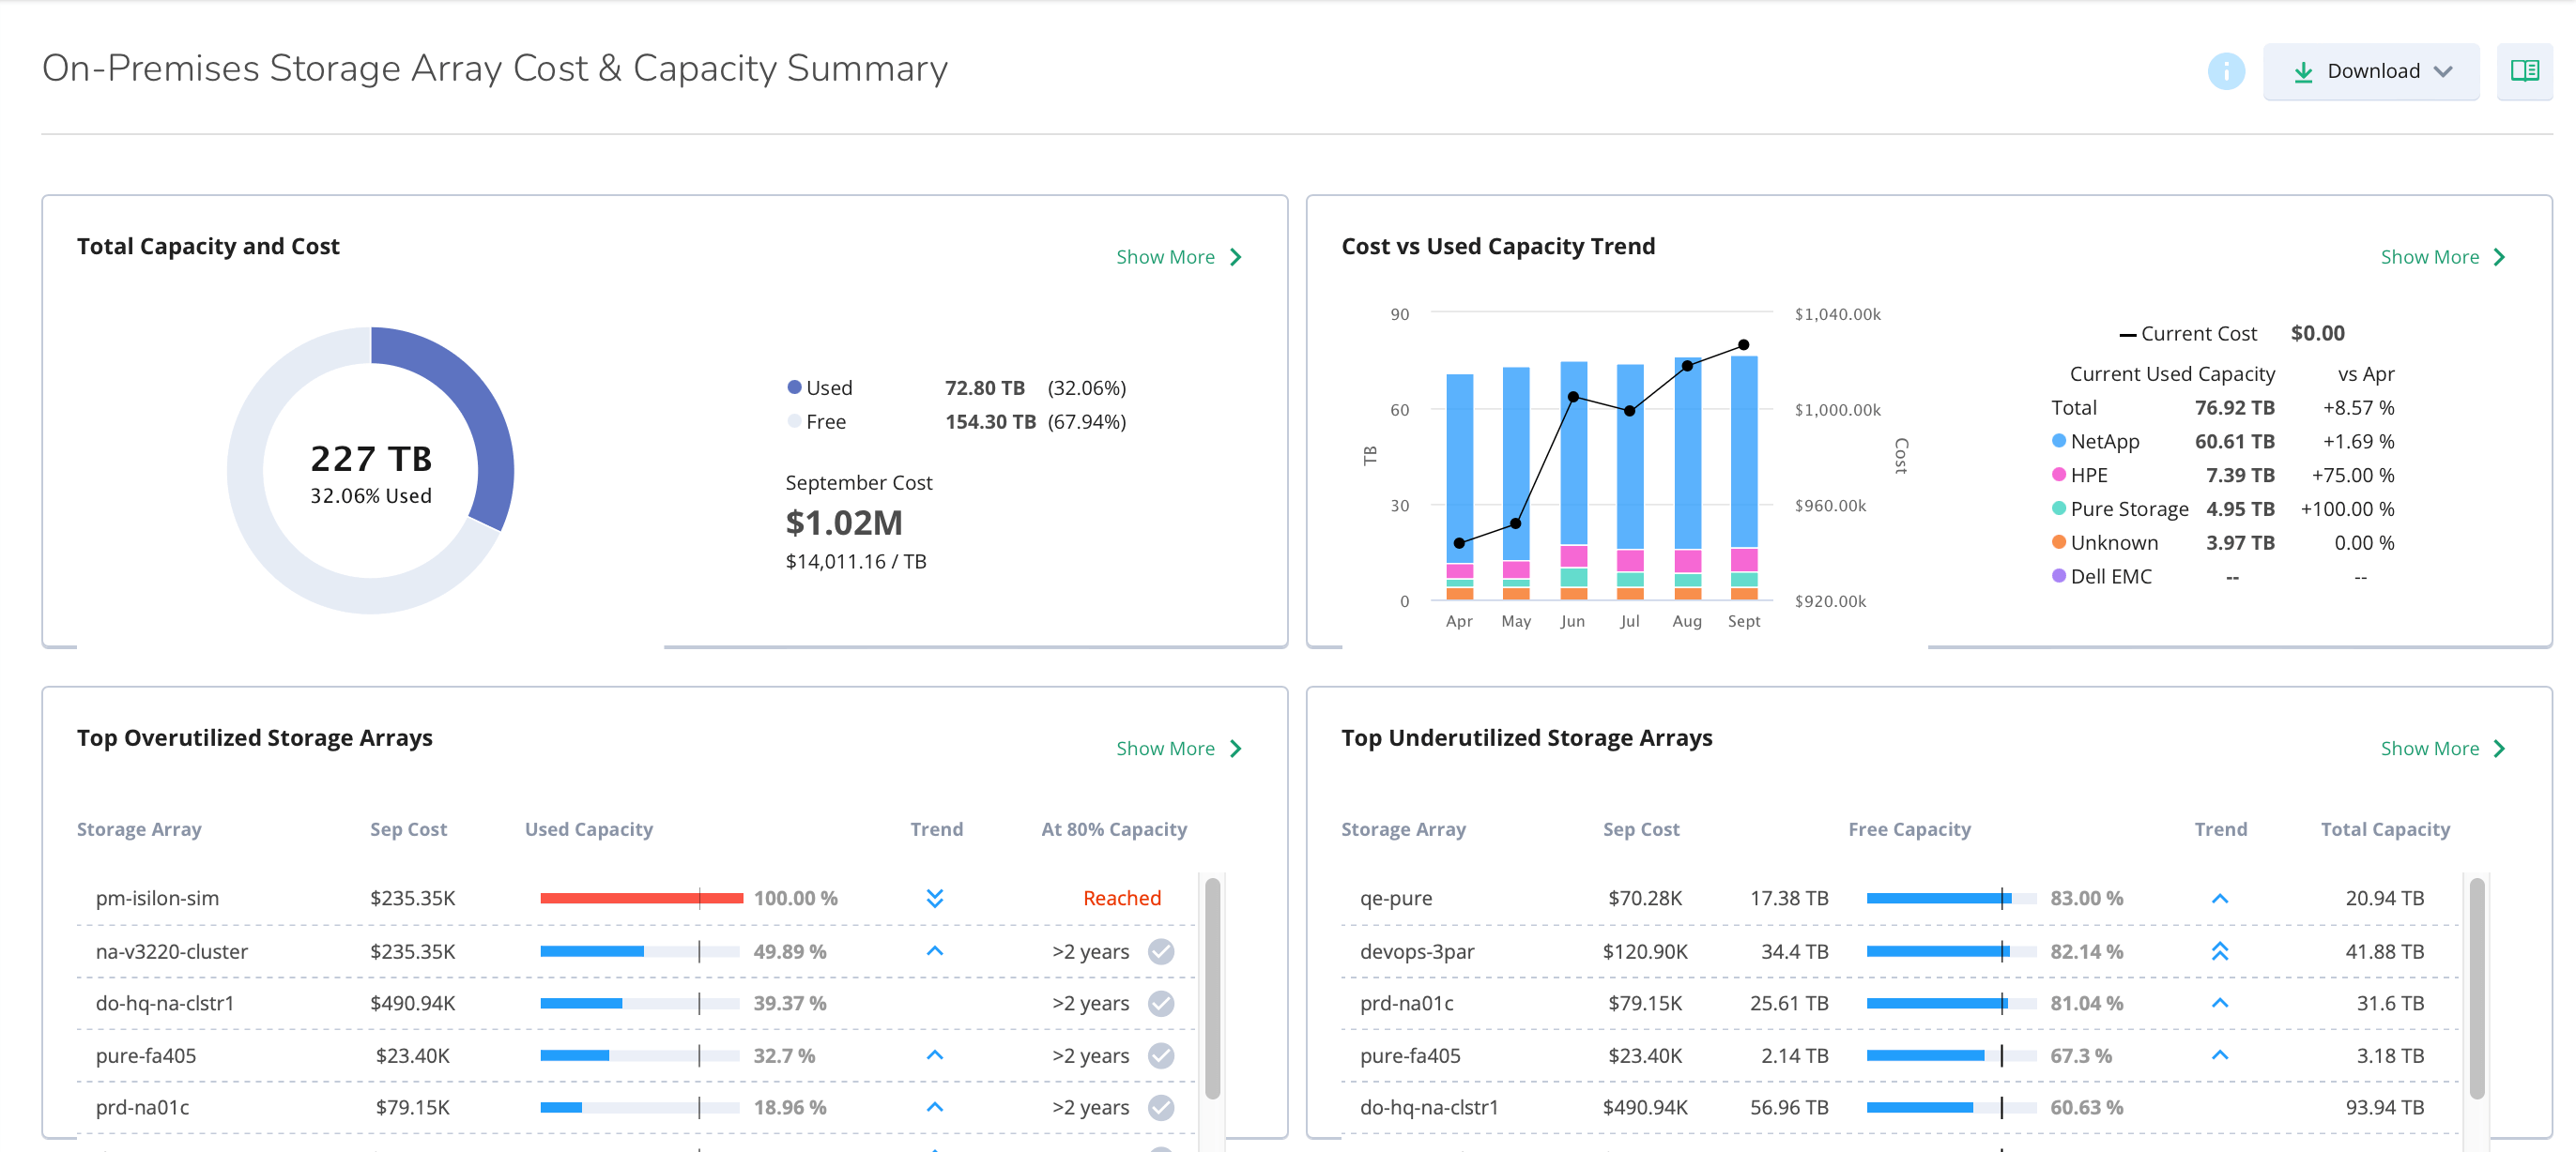Select the devops-3par storage array
2576x1152 pixels.
pyautogui.click(x=1416, y=951)
